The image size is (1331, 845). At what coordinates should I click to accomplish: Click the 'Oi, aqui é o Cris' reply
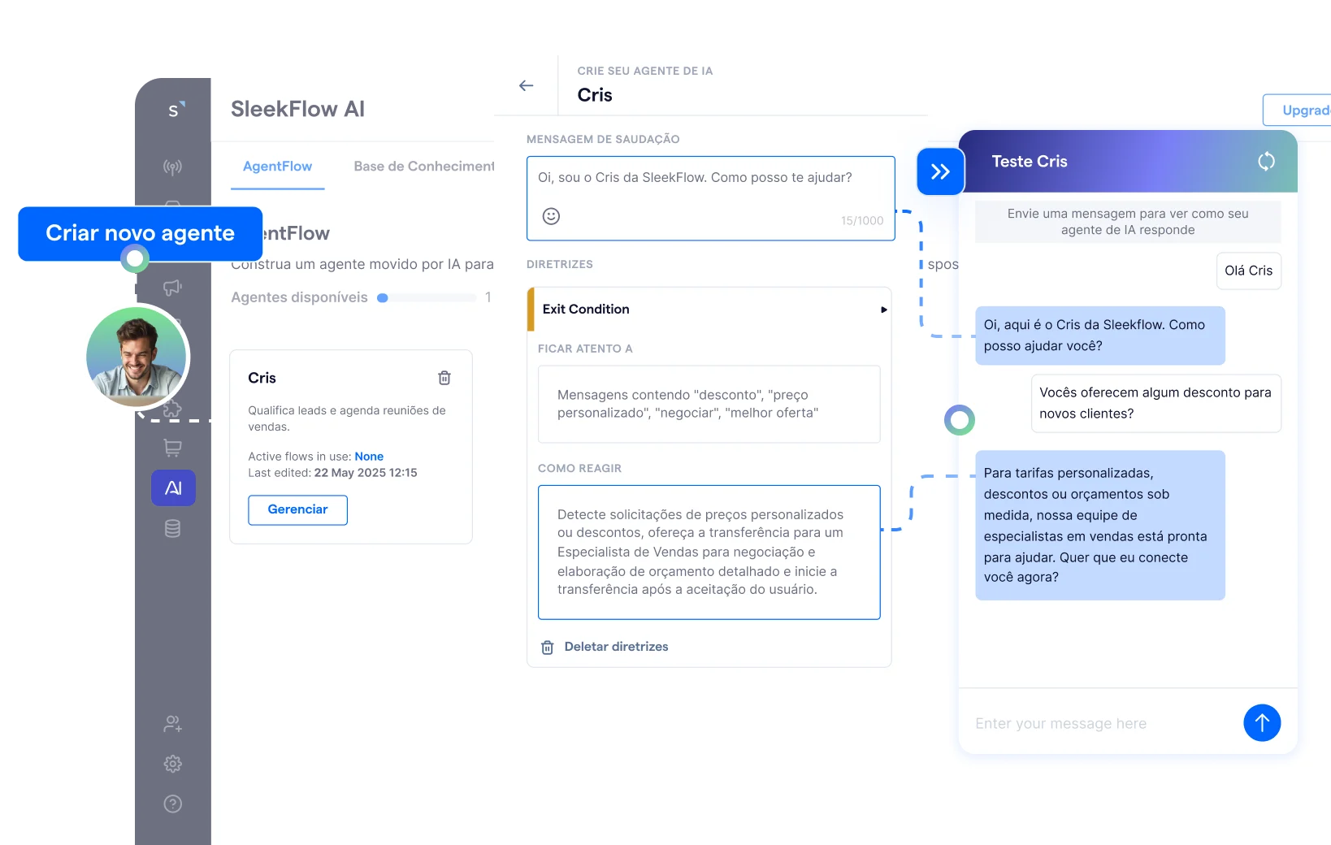(x=1100, y=336)
